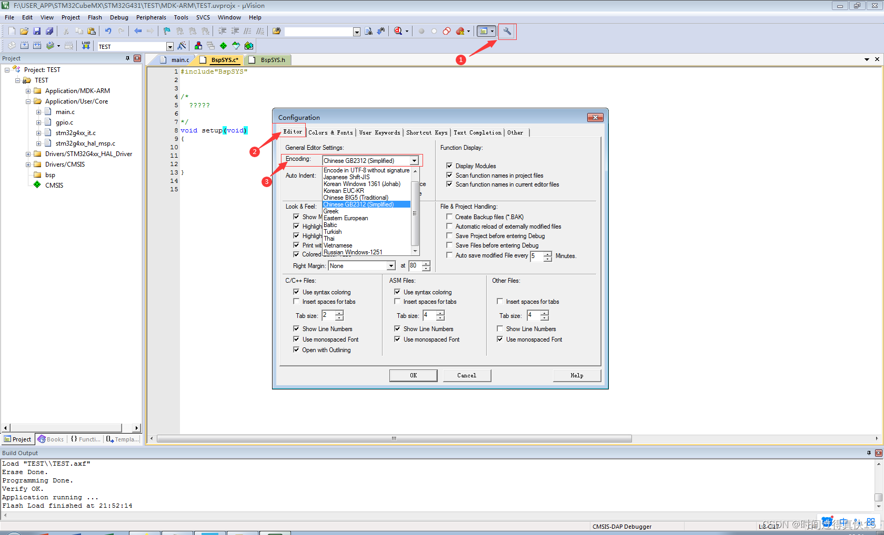Click the Comment selection icon
This screenshot has height=535, width=884.
pos(247,31)
